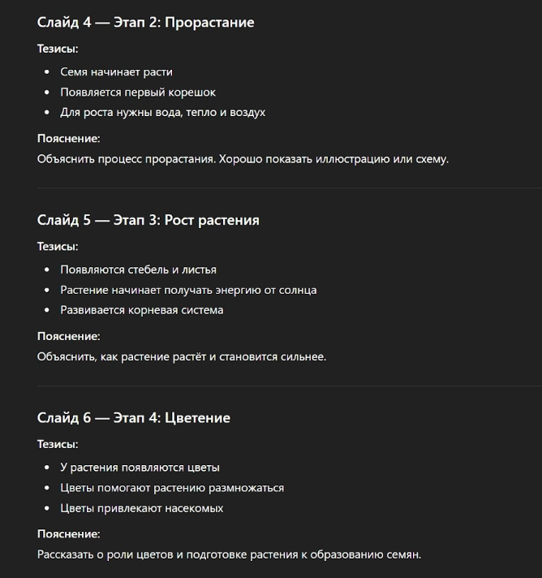Click 'Для роста нужны вода, тепло и воздух'

162,113
